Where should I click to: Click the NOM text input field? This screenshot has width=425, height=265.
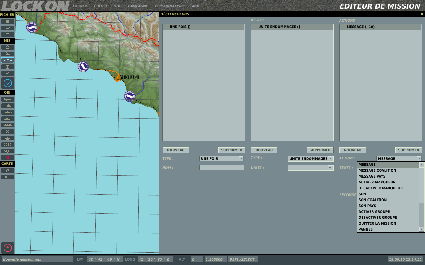(x=222, y=168)
